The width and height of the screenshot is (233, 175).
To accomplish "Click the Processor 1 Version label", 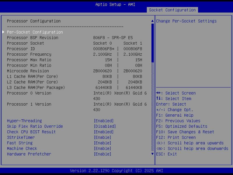I will click(x=29, y=104).
